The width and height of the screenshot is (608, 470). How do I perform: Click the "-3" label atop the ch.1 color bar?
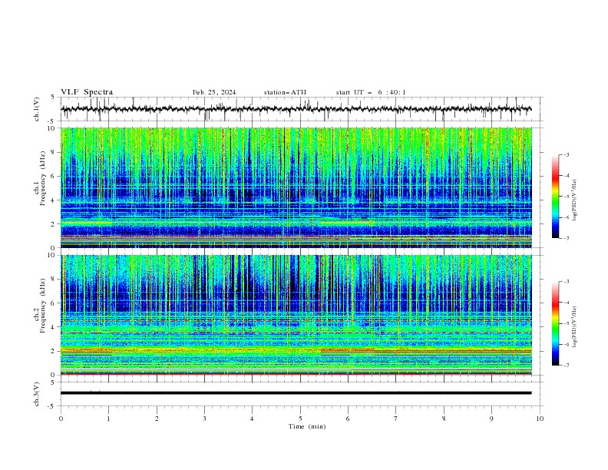(567, 154)
